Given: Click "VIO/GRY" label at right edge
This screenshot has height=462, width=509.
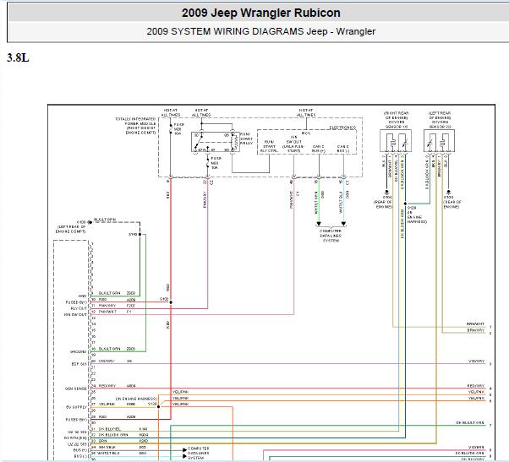Looking at the screenshot, I should pyautogui.click(x=476, y=361).
